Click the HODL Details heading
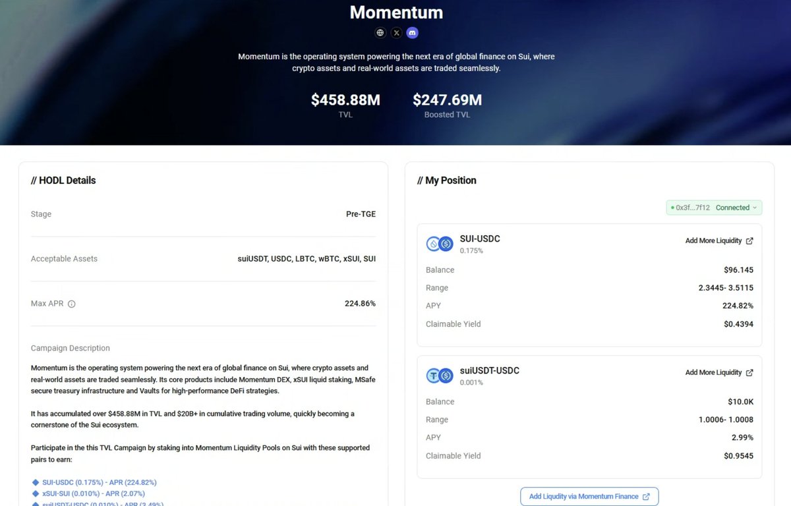Screen dimensions: 791x506 tap(63, 181)
